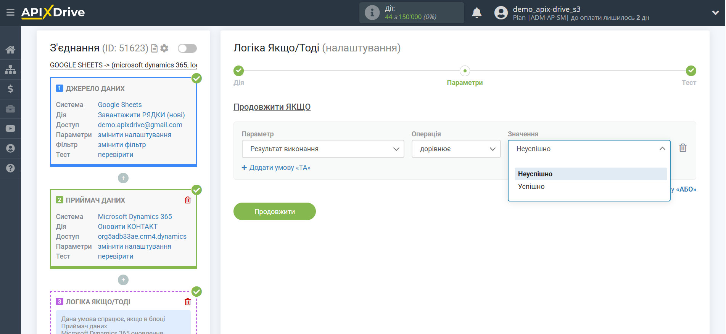726x334 pixels.
Task: Select the Неуспішно option
Action: pos(591,174)
